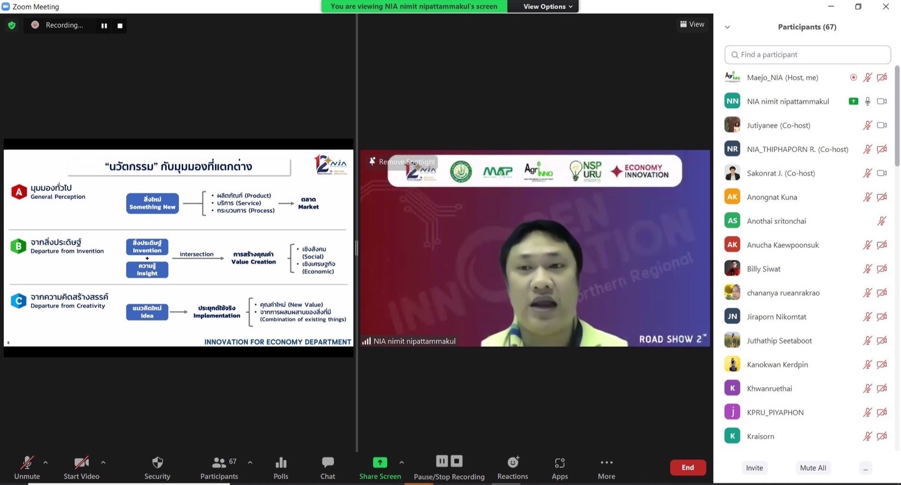This screenshot has width=901, height=485.
Task: Open the Chat window
Action: pyautogui.click(x=327, y=467)
